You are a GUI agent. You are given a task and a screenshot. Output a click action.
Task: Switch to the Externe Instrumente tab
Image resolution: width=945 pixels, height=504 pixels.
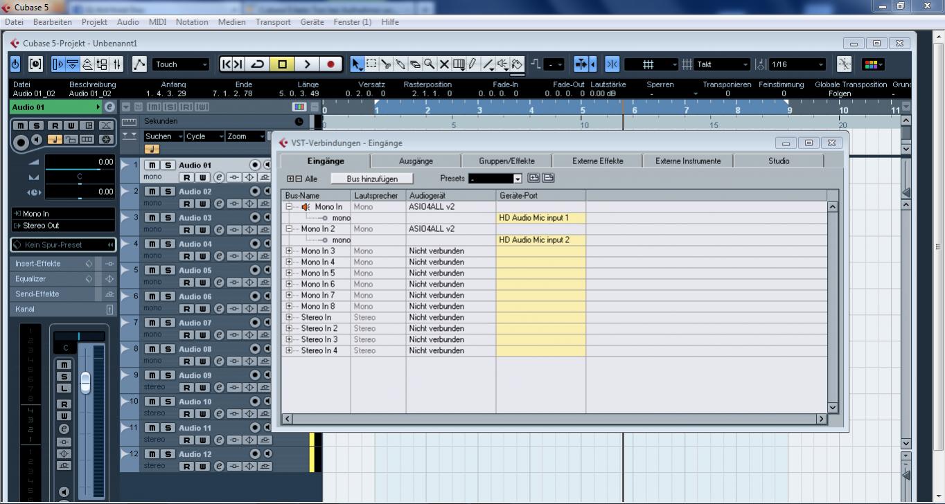tap(688, 161)
